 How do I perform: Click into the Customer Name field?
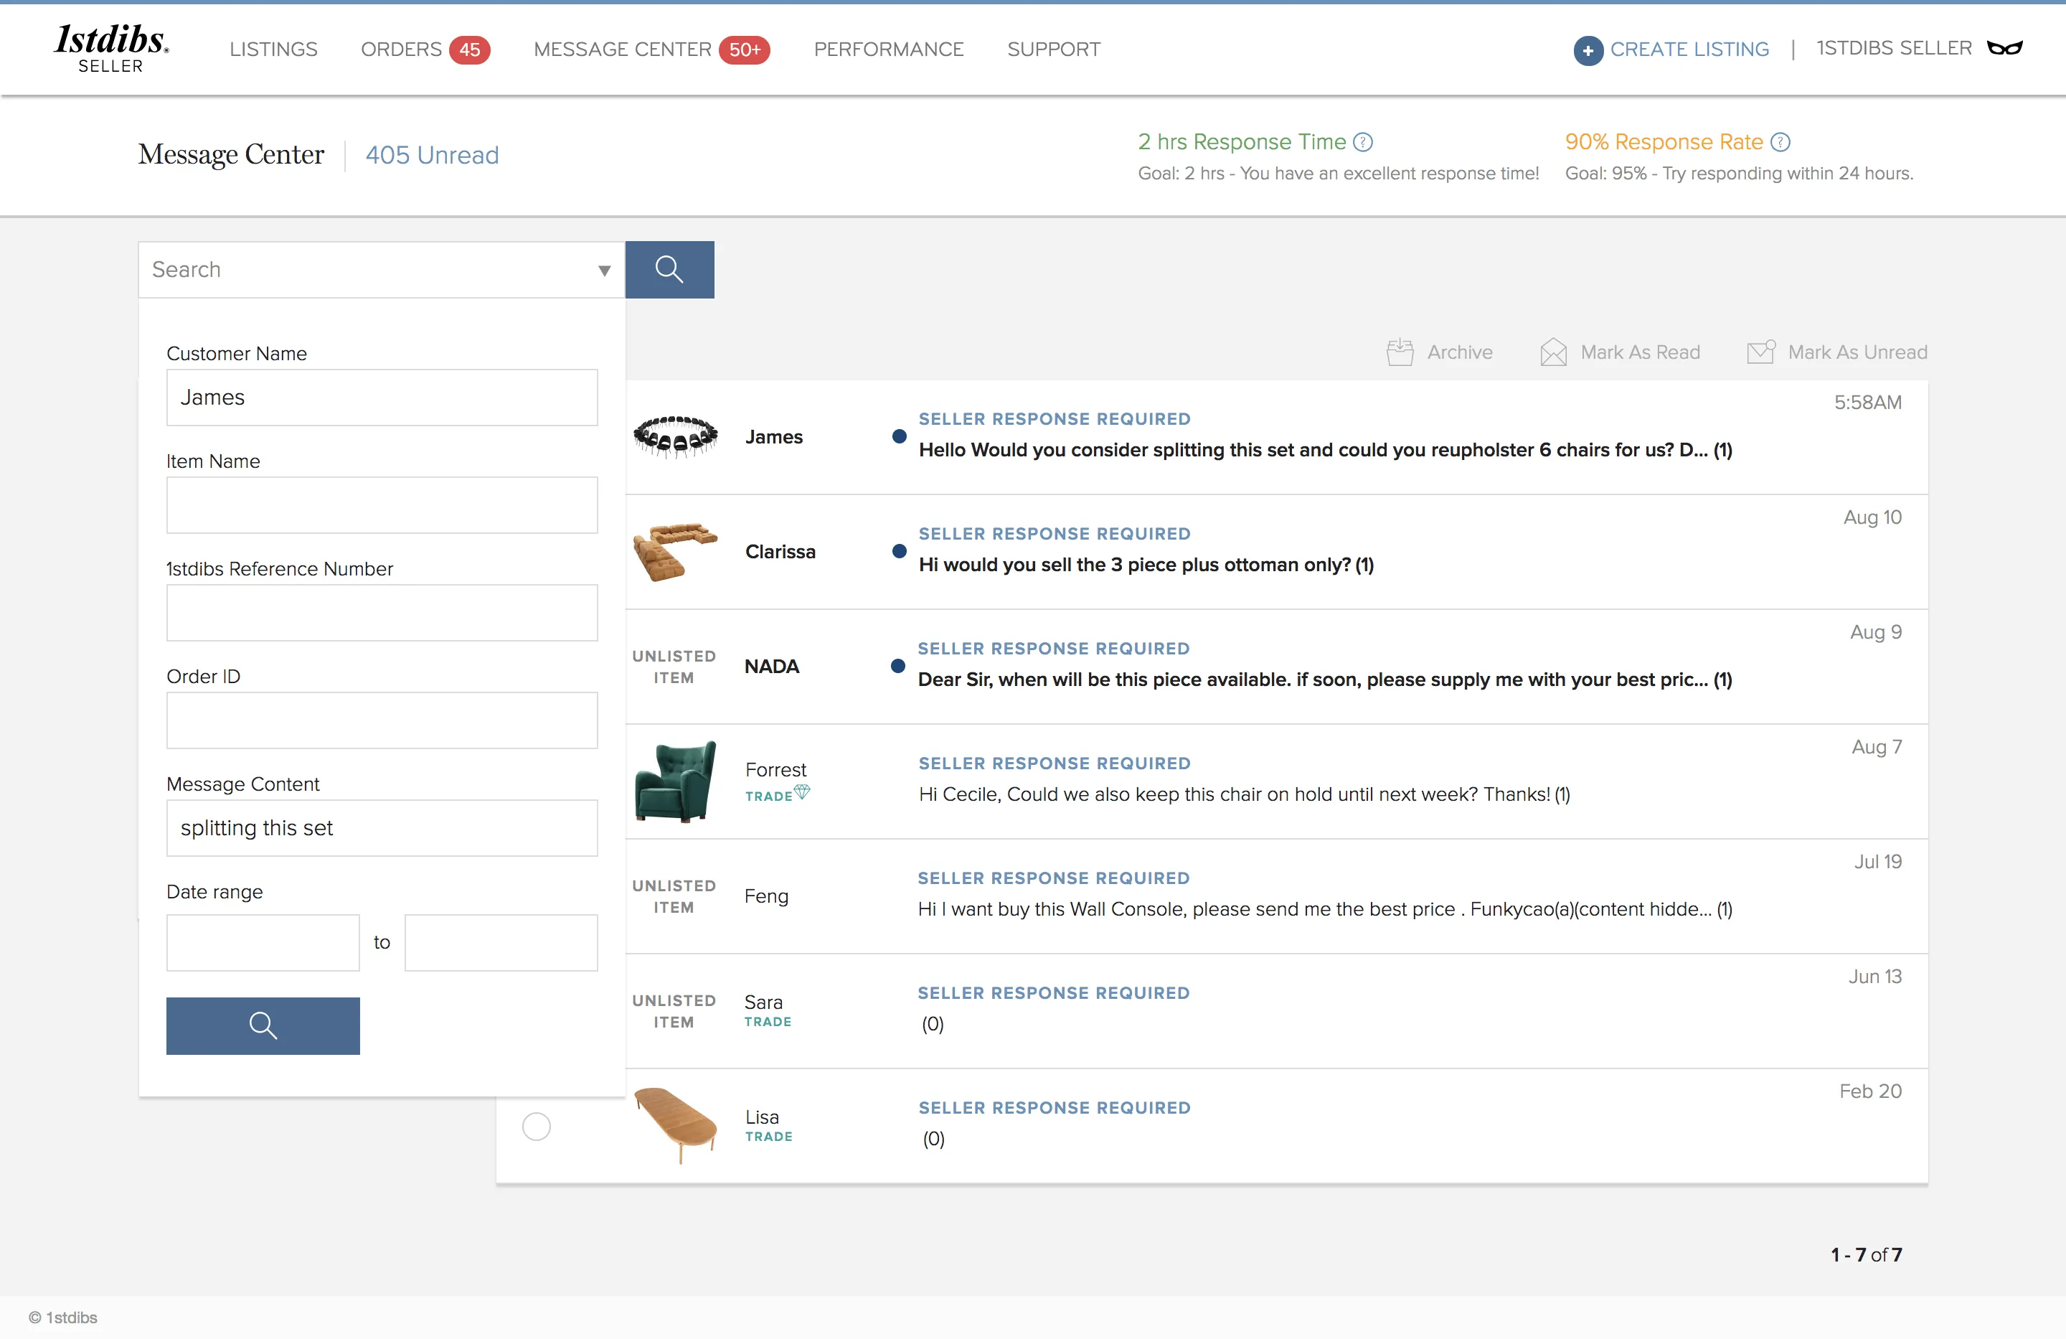(x=382, y=398)
